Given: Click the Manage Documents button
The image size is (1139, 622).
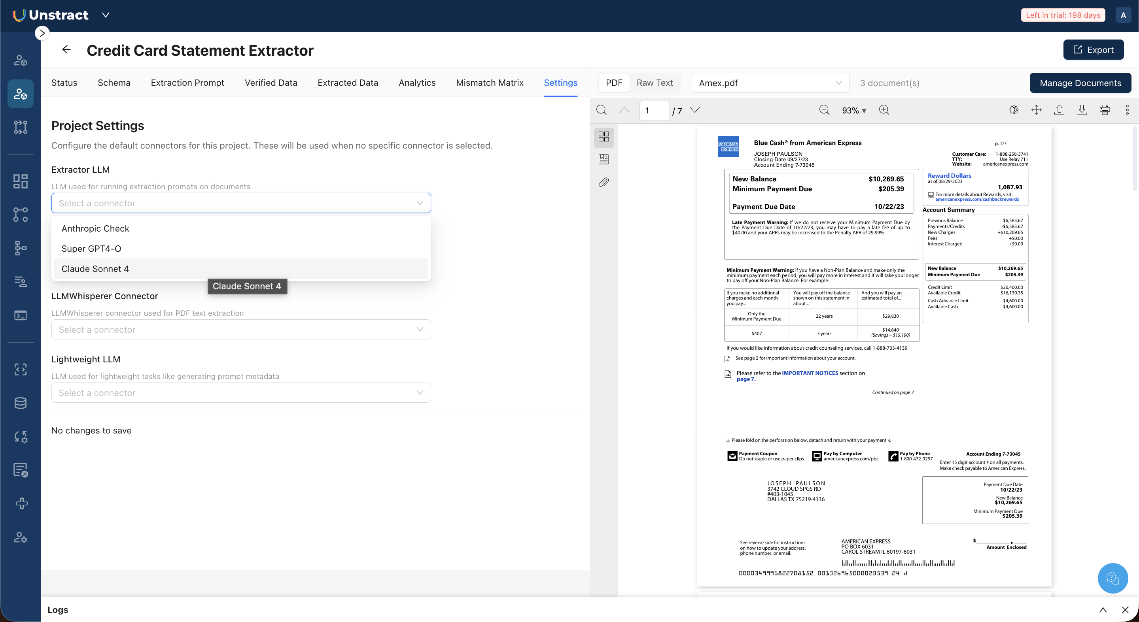Looking at the screenshot, I should coord(1080,83).
